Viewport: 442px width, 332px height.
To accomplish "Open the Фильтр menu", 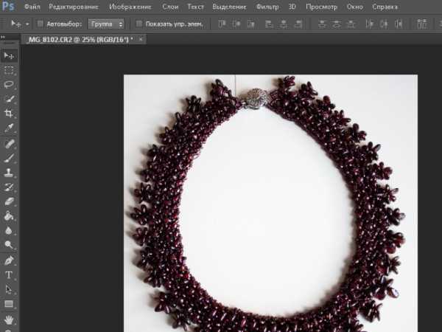I will click(x=267, y=7).
